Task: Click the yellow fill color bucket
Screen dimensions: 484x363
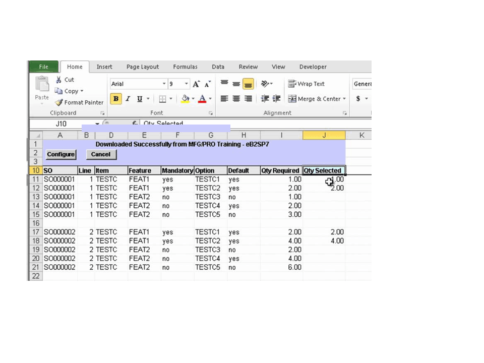Action: pyautogui.click(x=185, y=99)
